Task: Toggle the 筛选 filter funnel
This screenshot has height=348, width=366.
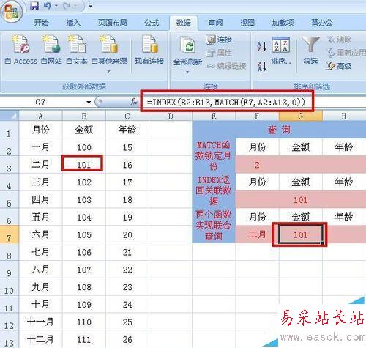Action: click(x=310, y=51)
